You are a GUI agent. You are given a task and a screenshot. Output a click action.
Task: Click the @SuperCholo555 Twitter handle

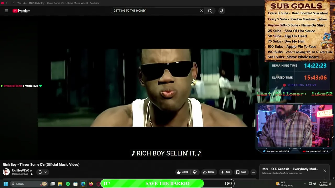276,151
